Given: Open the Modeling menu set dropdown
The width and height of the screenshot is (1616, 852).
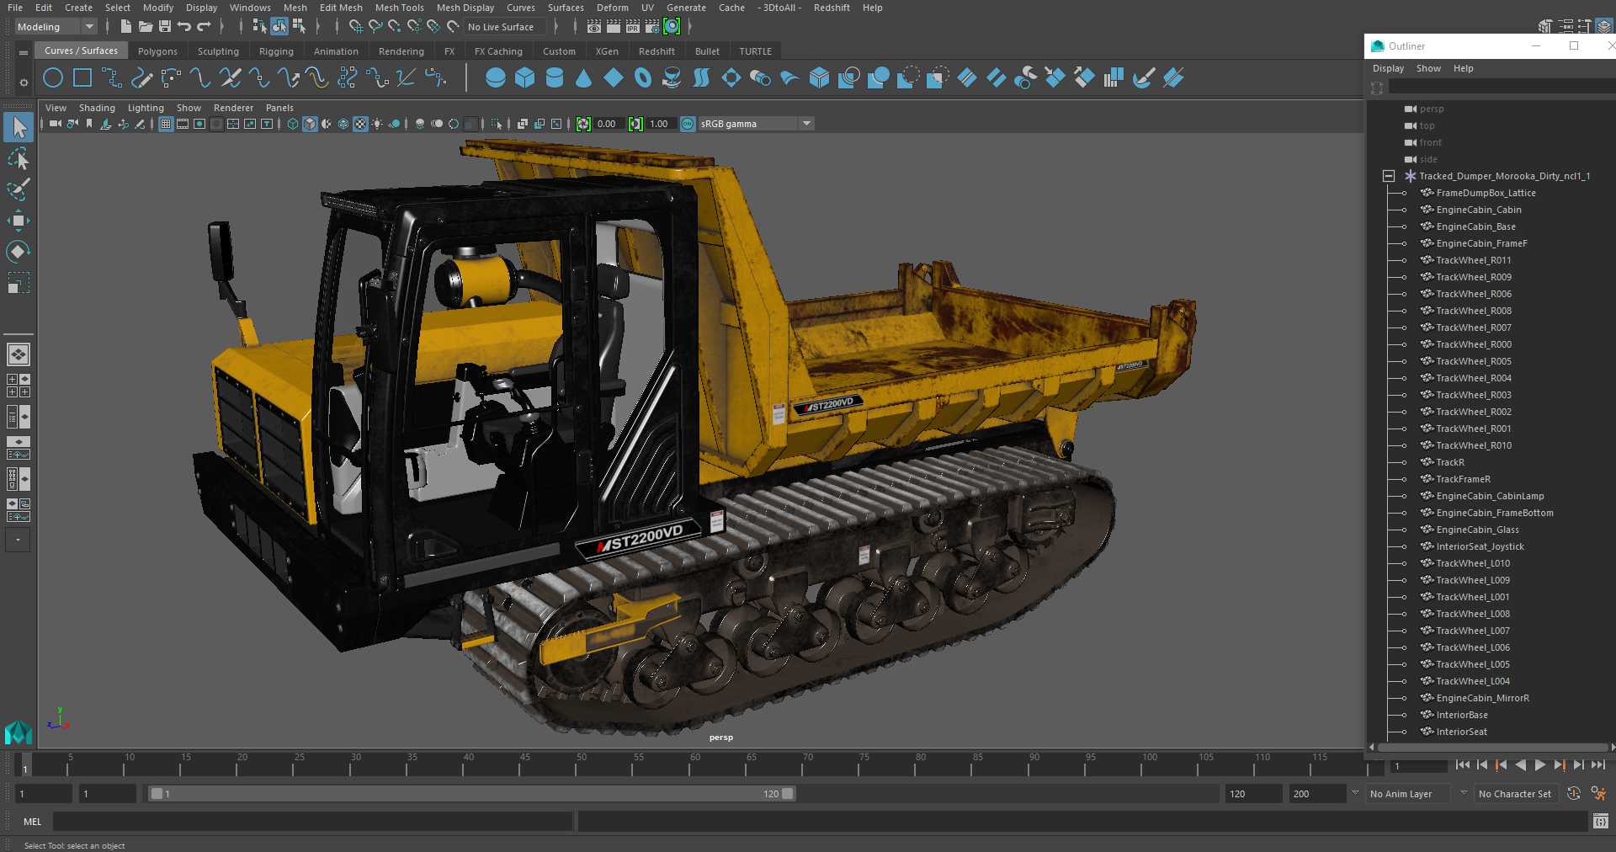Looking at the screenshot, I should point(56,27).
